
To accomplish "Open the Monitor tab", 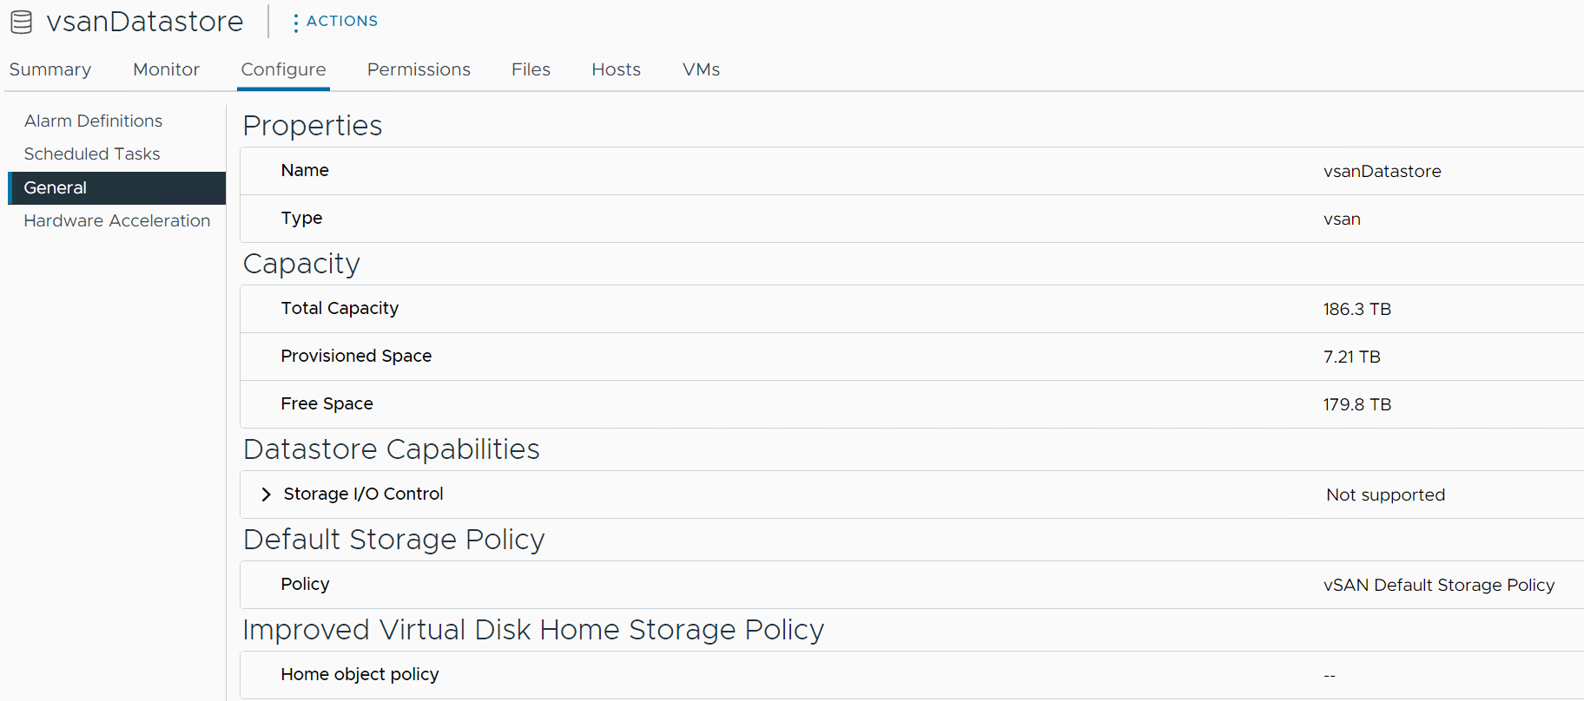I will (166, 69).
